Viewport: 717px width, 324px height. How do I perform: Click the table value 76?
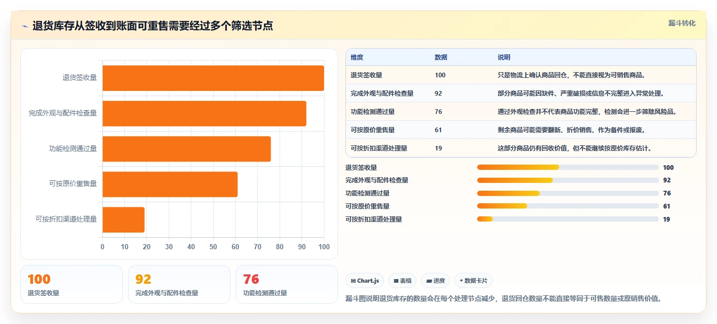(x=438, y=112)
